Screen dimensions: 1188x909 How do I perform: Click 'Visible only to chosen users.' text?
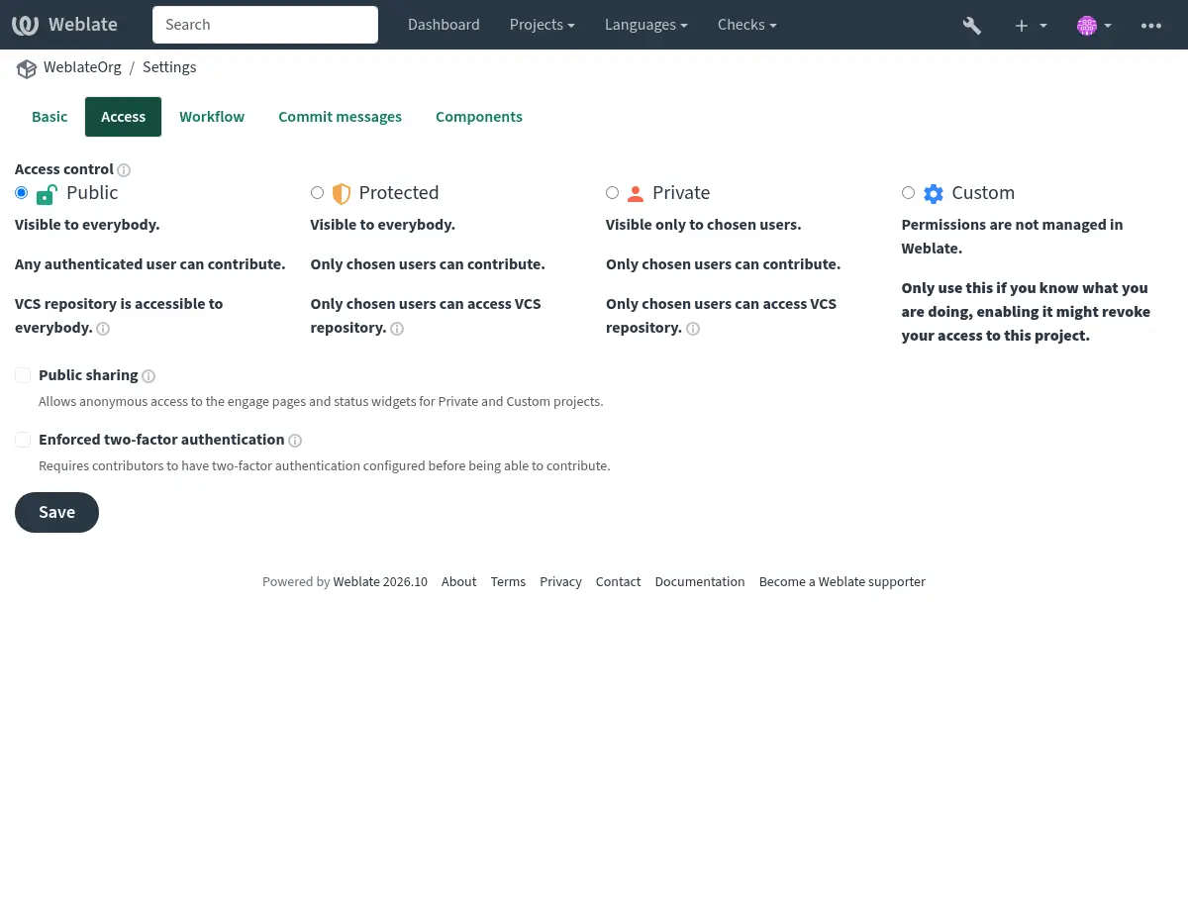click(704, 225)
